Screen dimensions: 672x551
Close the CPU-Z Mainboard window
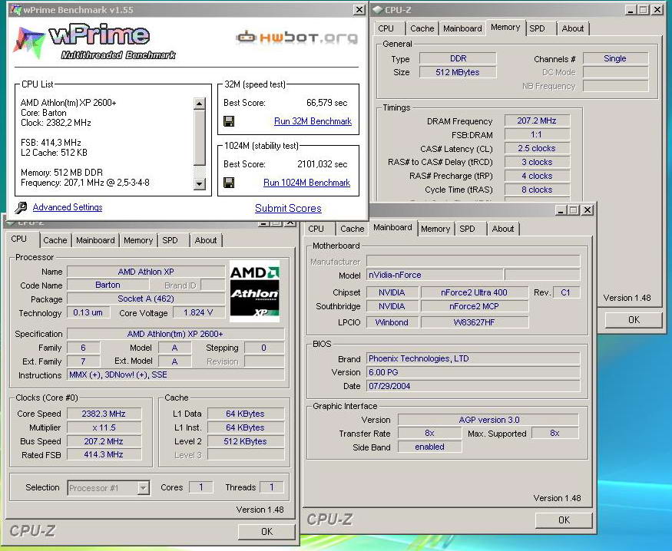588,210
